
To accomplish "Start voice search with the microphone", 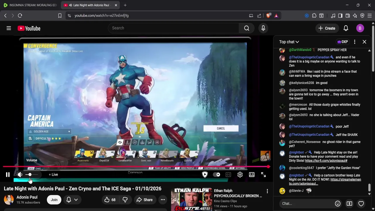I will click(263, 28).
